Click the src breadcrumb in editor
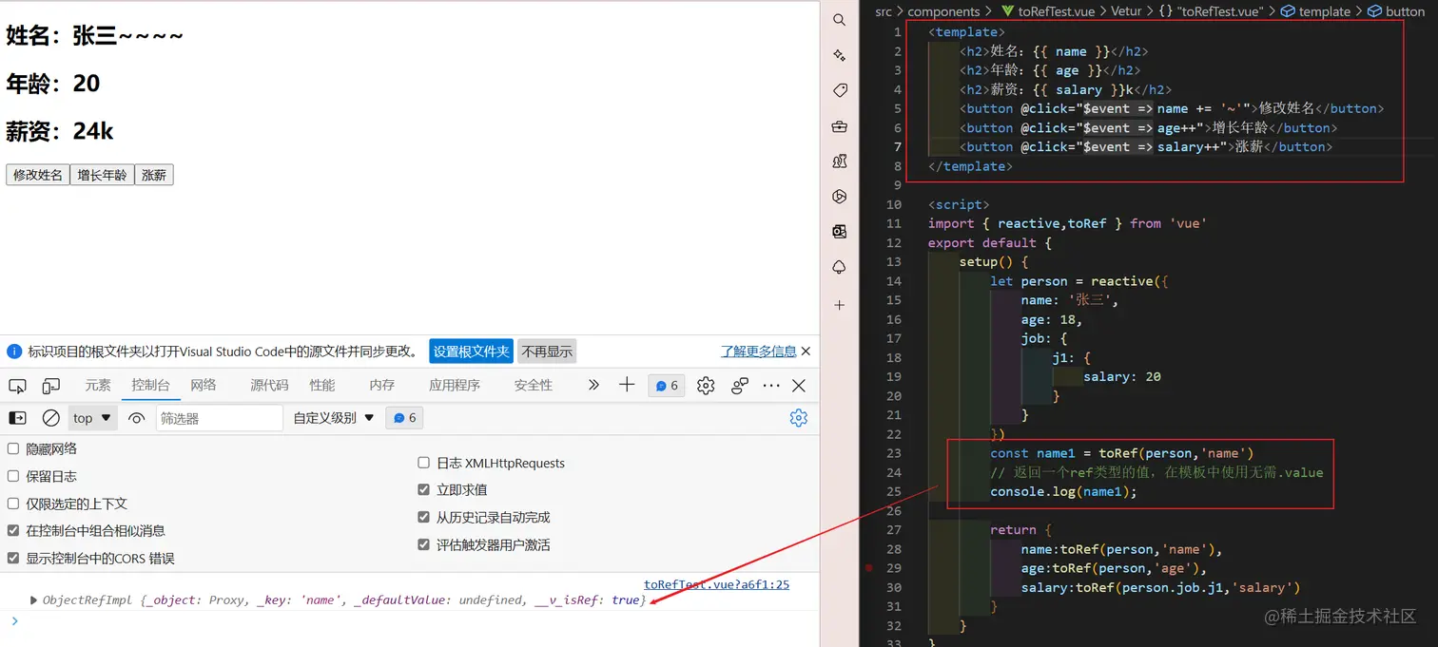 884,11
